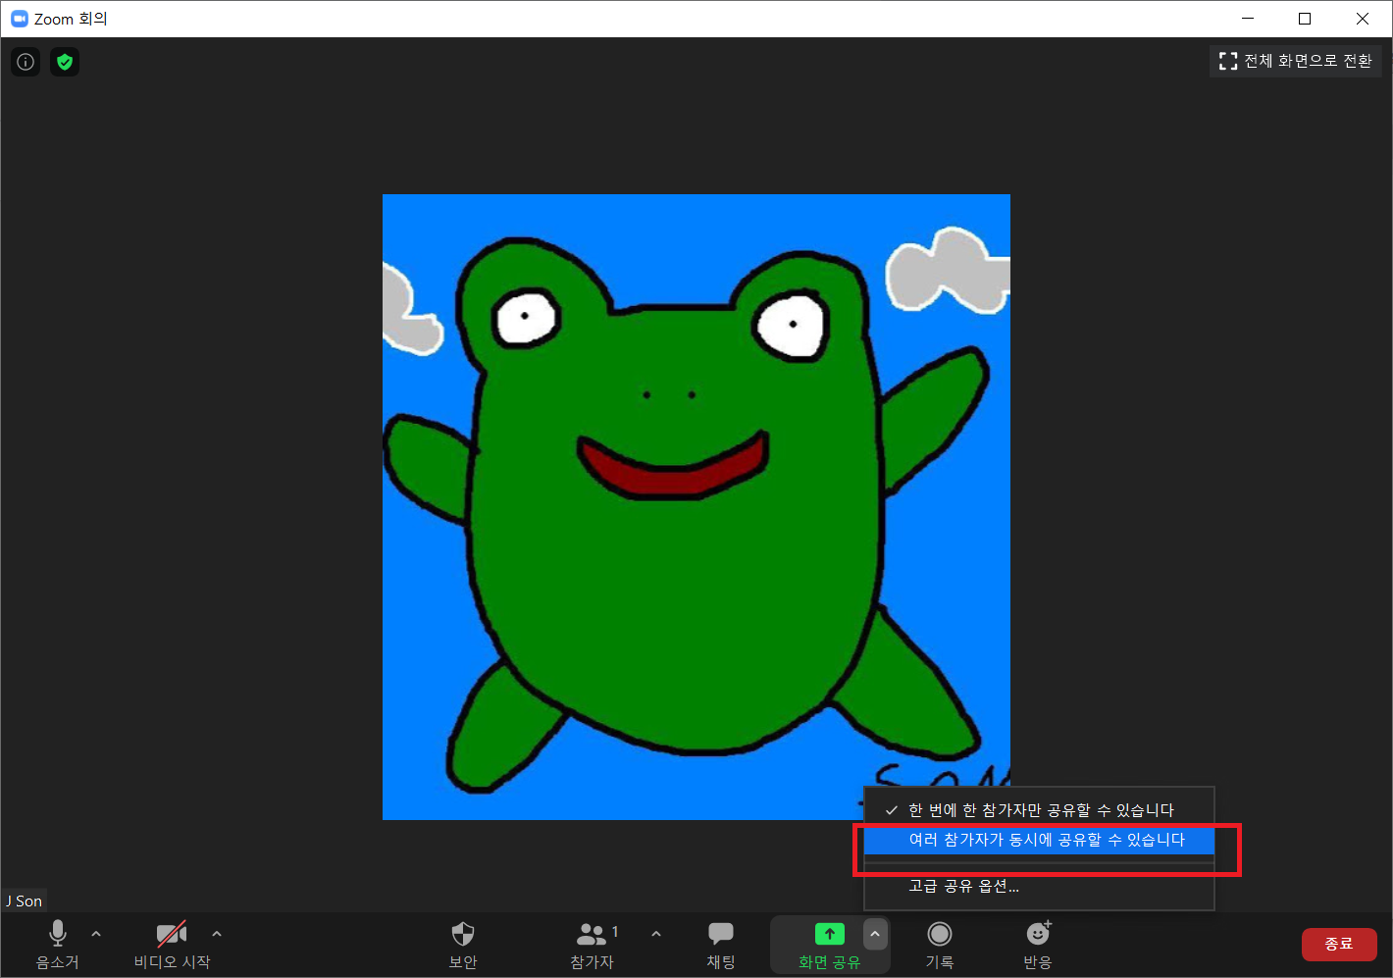Mute the microphone with 음소거
Viewport: 1393px width, 978px height.
58,945
